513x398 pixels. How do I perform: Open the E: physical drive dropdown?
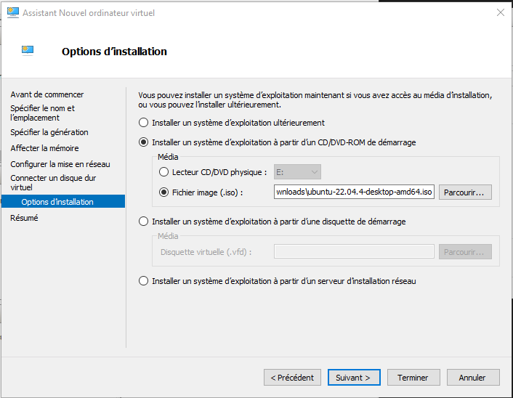pyautogui.click(x=297, y=172)
